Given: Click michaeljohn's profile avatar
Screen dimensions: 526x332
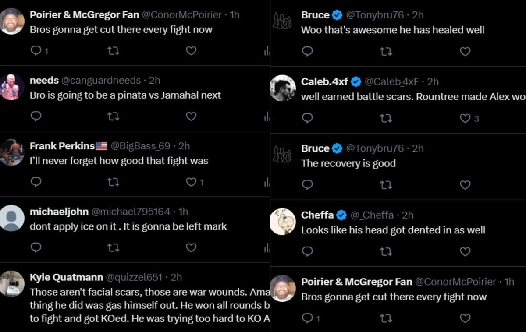Looking at the screenshot, I should (x=12, y=218).
